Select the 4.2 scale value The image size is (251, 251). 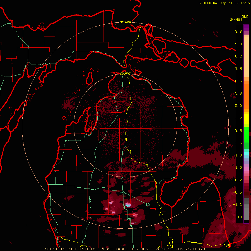[x=238, y=118]
